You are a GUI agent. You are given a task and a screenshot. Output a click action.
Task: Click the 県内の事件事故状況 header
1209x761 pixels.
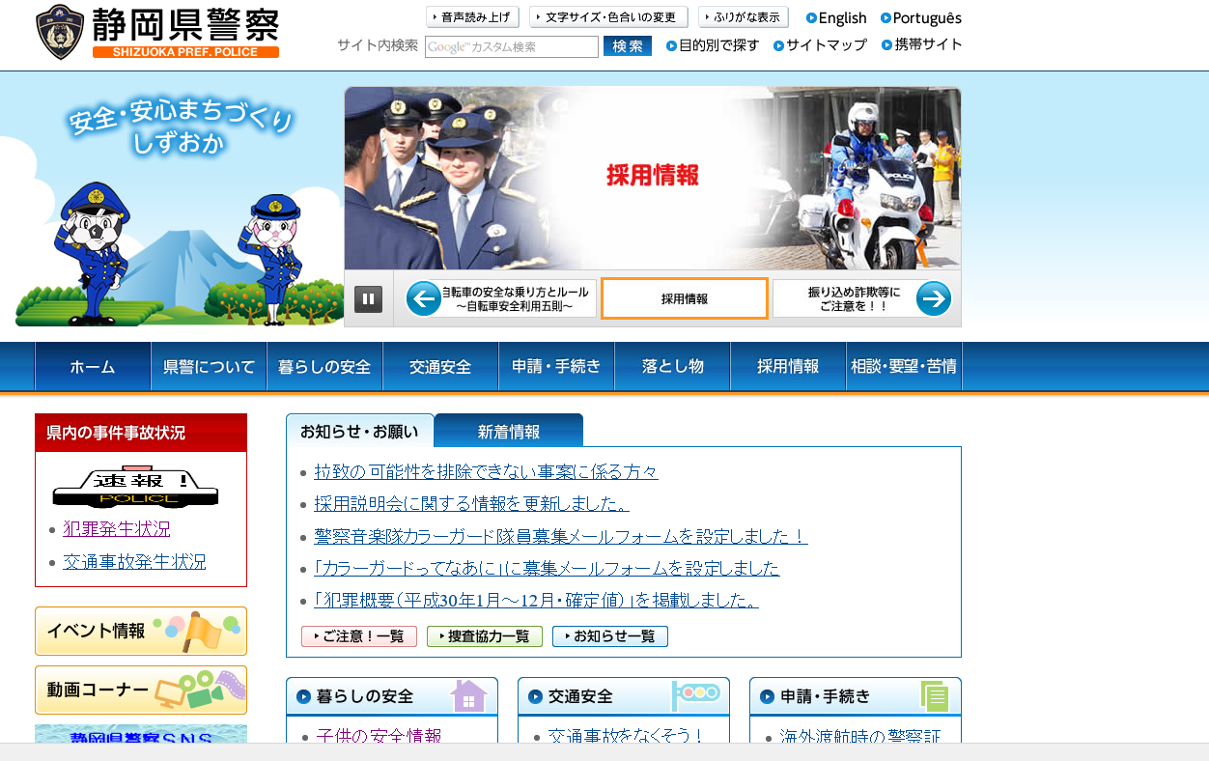pyautogui.click(x=141, y=433)
